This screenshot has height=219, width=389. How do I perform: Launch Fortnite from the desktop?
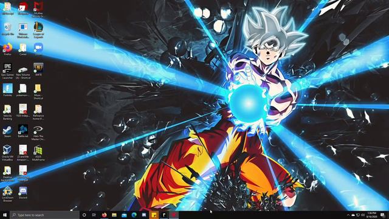click(7, 90)
